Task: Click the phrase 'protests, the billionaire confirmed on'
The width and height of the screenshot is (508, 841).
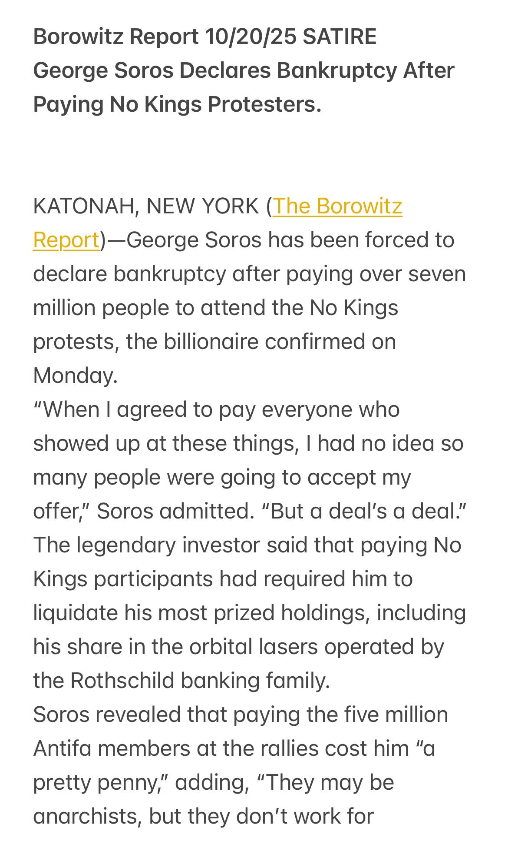Action: [214, 342]
